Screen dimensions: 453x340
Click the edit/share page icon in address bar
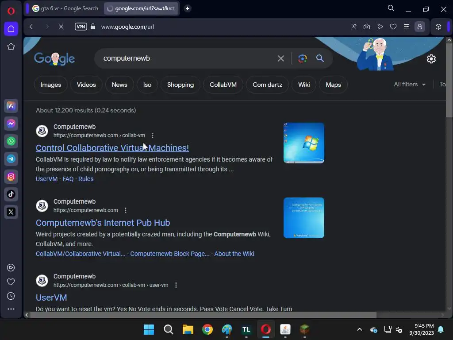tap(353, 27)
